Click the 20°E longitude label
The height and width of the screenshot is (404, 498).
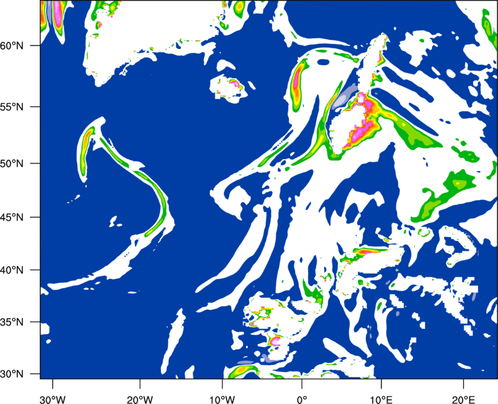tap(463, 399)
